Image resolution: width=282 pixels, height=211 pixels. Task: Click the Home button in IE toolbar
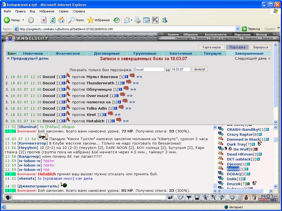(x=61, y=20)
